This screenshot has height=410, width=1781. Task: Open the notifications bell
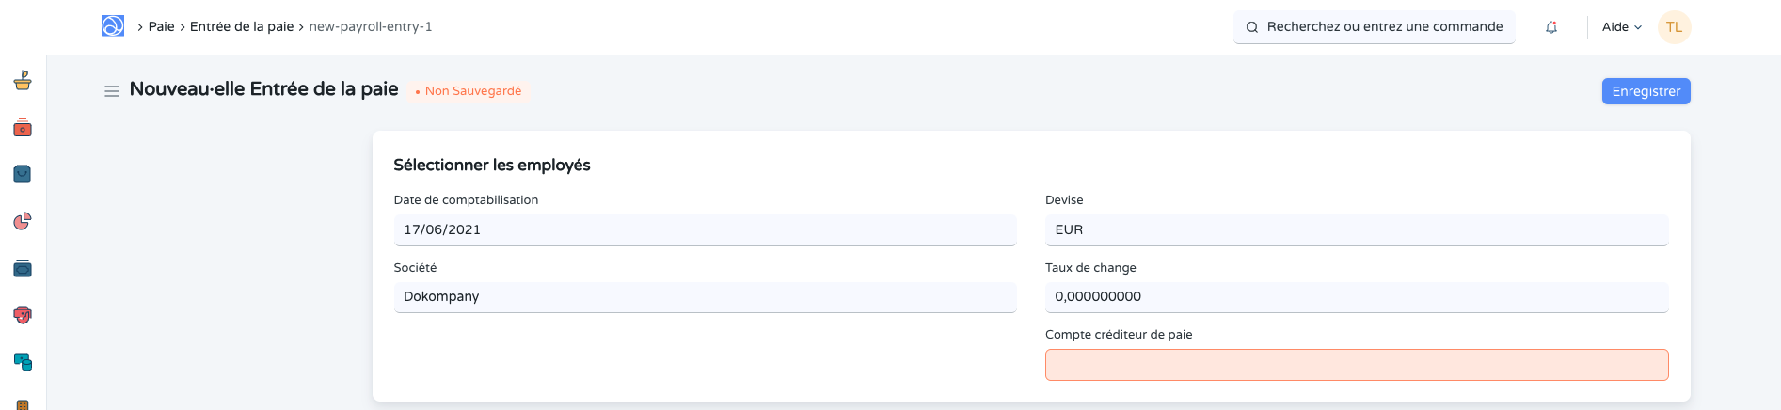tap(1550, 27)
